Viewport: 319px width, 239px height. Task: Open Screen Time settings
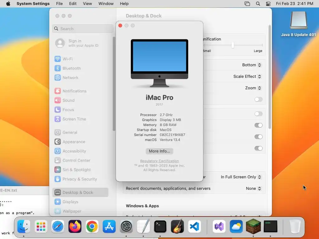70,119
